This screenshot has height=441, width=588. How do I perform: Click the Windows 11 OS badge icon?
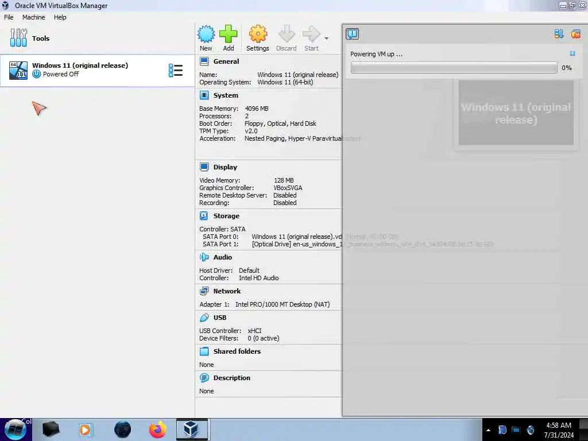[x=18, y=70]
